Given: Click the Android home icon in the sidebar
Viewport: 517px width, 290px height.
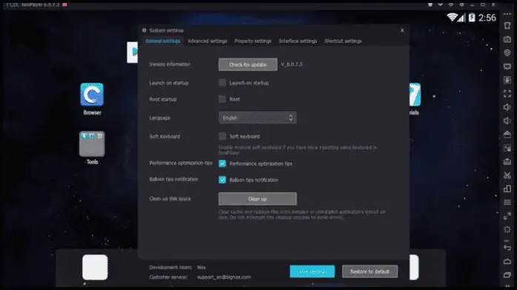Looking at the screenshot, I should 507,261.
